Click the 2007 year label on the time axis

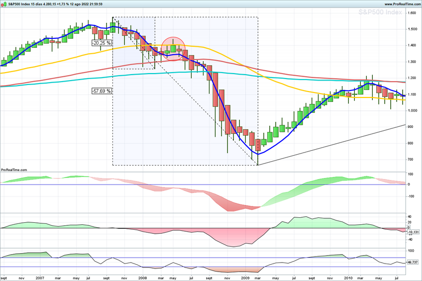click(x=40, y=278)
